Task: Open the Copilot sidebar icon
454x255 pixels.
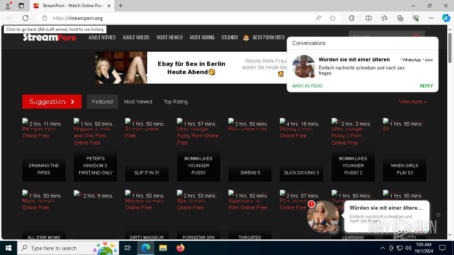Action: point(446,18)
